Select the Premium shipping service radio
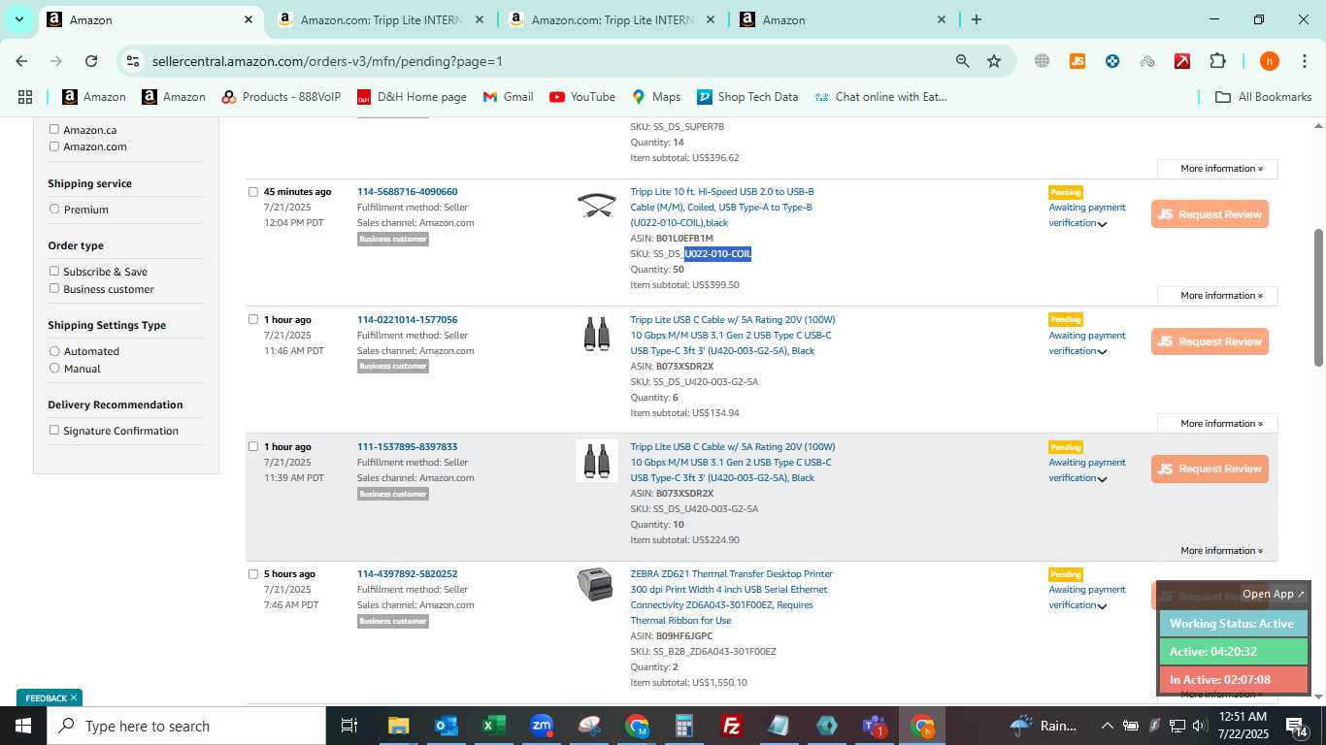The width and height of the screenshot is (1326, 745). pyautogui.click(x=54, y=209)
